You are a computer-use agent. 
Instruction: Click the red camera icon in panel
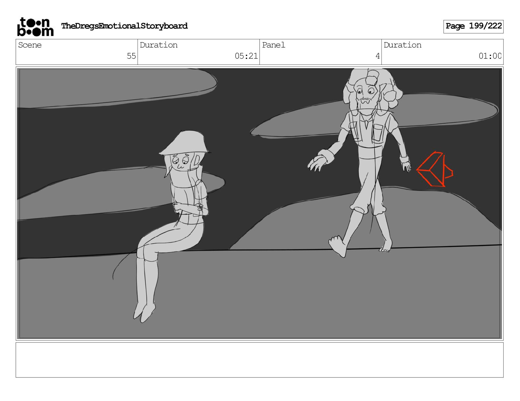point(435,169)
